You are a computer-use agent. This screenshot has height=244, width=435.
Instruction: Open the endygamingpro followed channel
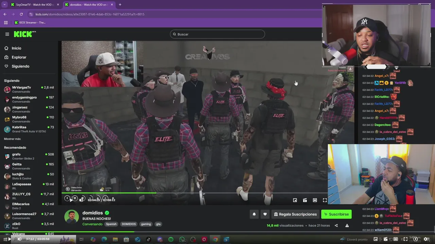[x=29, y=99]
